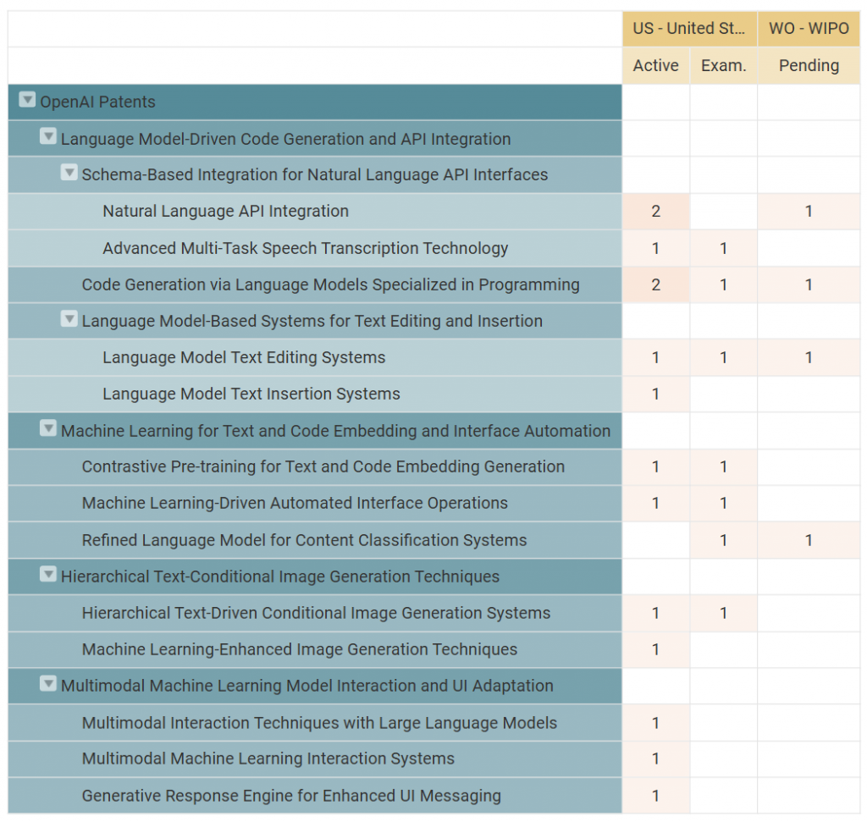Click the Active status column header
Screen dimensions: 867x822
[656, 66]
